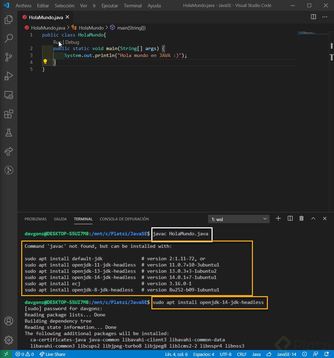Delete the current terminal with trash icon
Viewport: 334px width, 358px height.
tap(301, 219)
